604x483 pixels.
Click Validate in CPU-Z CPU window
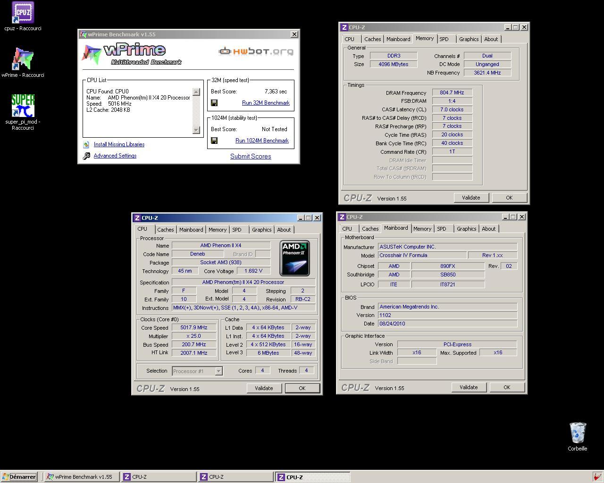(264, 388)
